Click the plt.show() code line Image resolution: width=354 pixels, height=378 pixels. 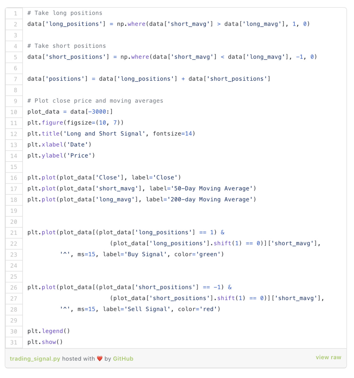point(45,342)
